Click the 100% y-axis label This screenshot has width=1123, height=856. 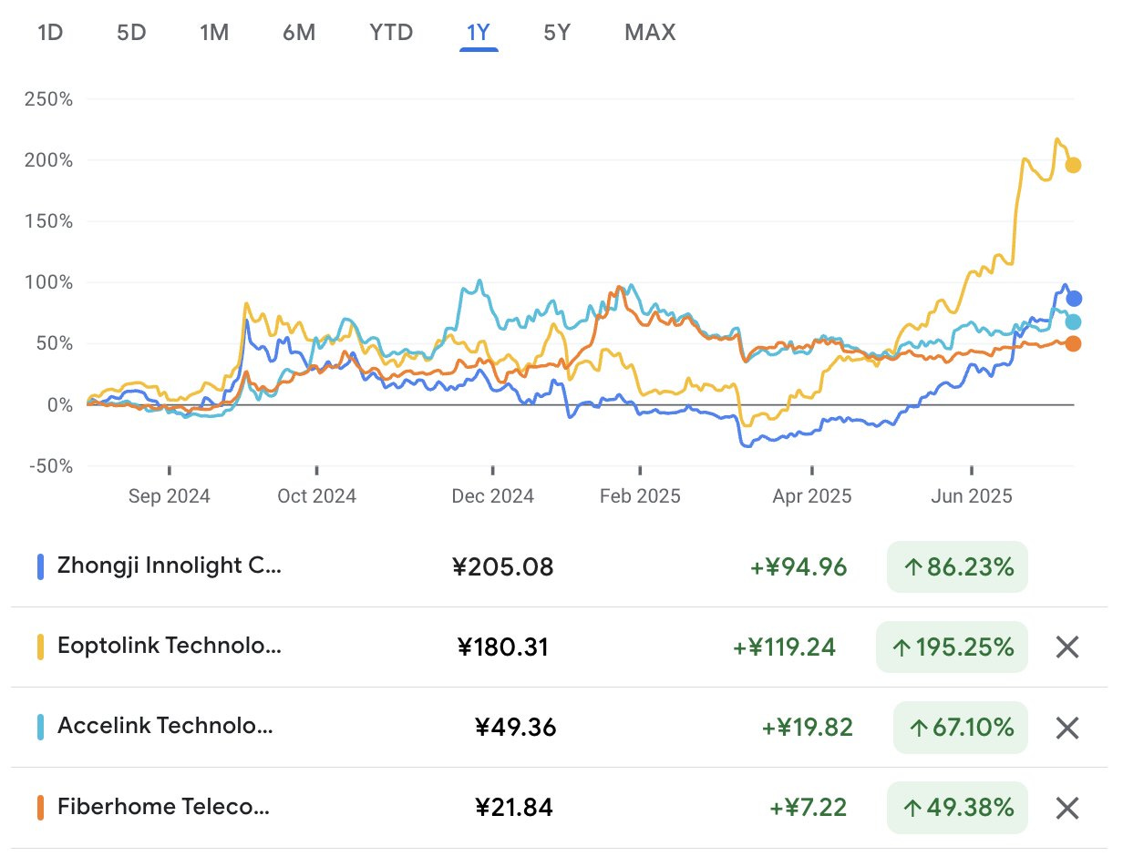(49, 281)
